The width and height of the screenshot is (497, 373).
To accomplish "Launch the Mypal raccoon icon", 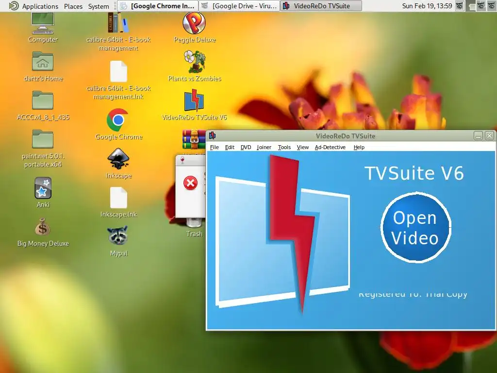I will tap(118, 236).
